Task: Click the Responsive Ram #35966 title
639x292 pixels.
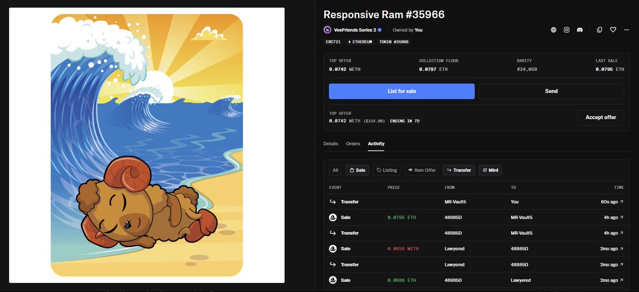Action: [384, 14]
